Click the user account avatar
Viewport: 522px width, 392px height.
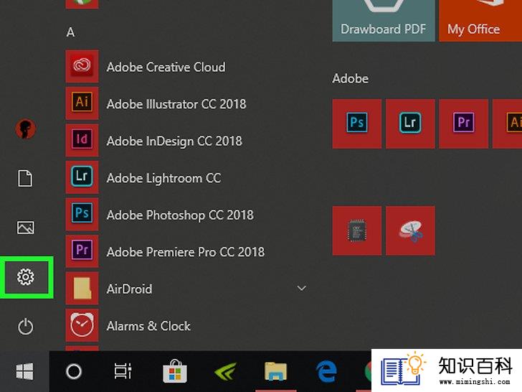pos(26,129)
